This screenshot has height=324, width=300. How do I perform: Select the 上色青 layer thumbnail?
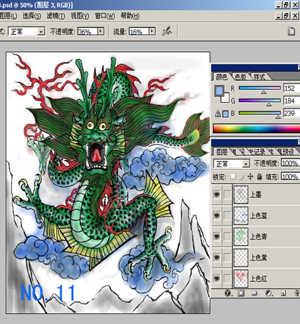[241, 236]
